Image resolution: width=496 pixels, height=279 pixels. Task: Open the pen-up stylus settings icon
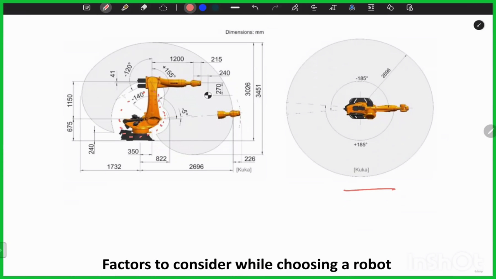click(295, 8)
